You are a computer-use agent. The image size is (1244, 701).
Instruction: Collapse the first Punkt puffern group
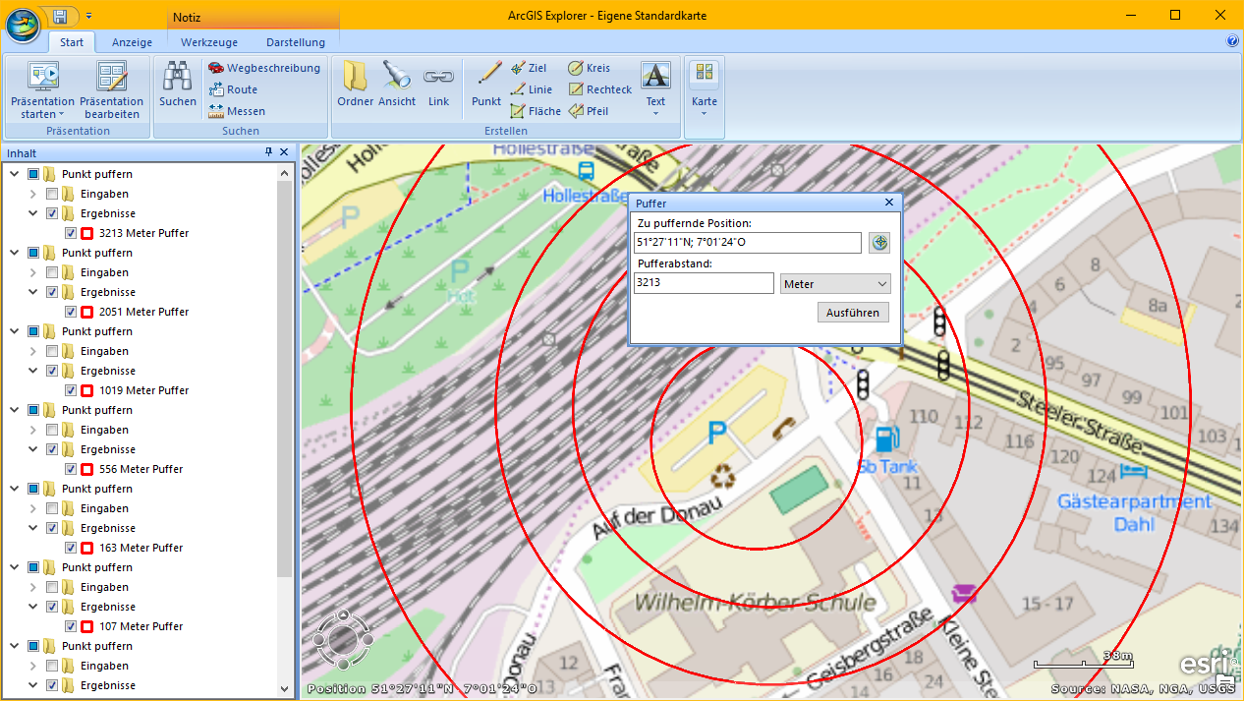pyautogui.click(x=14, y=174)
